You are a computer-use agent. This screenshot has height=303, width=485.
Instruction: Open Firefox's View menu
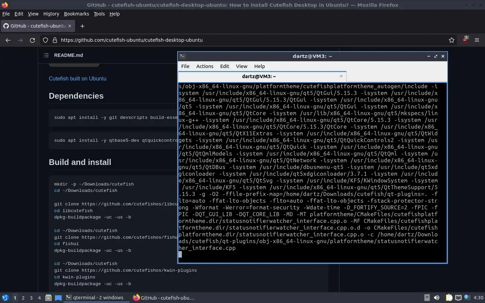33,14
